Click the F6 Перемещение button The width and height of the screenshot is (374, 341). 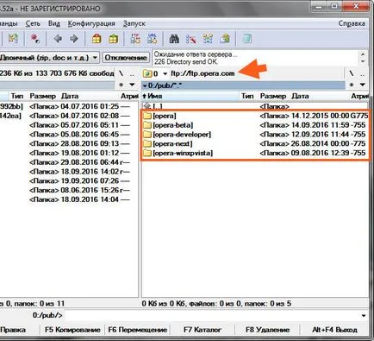coord(138,330)
